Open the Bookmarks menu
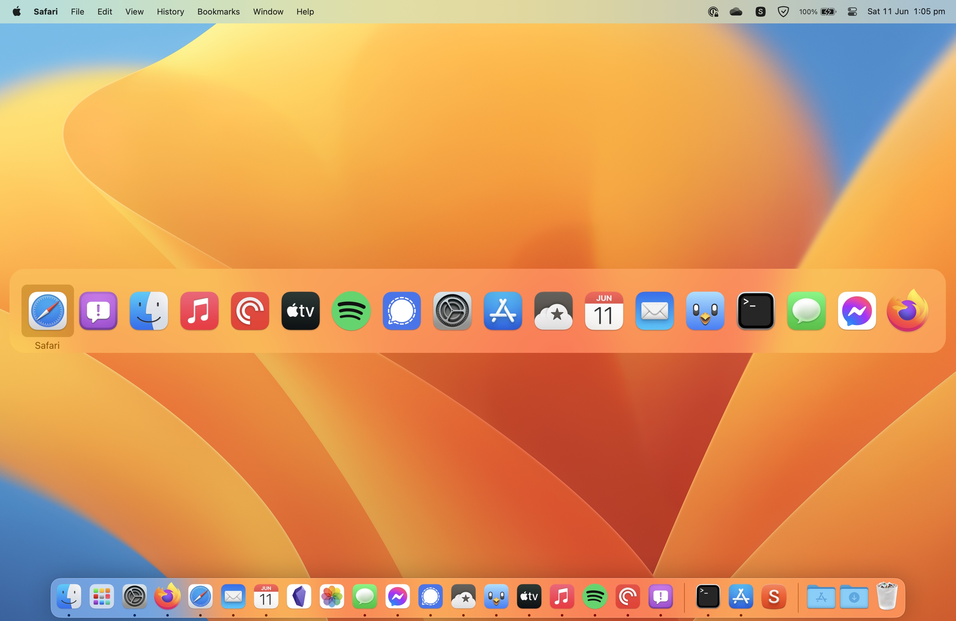 [x=218, y=12]
